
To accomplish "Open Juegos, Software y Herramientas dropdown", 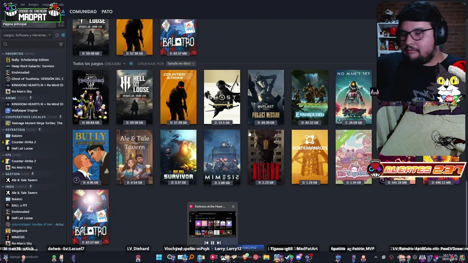I will click(x=27, y=35).
